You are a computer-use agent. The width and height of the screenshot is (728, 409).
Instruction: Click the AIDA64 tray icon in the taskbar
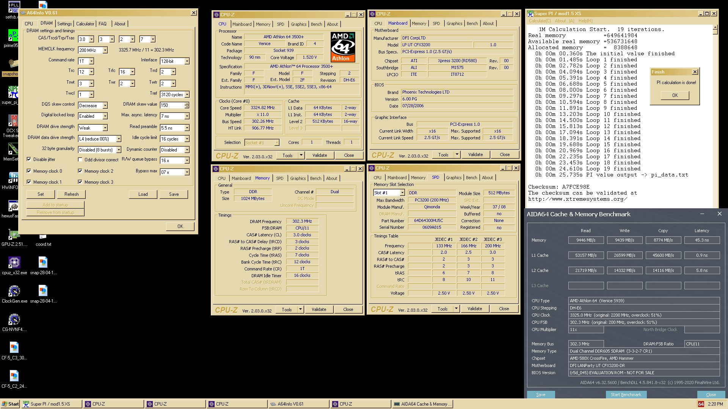pos(701,404)
